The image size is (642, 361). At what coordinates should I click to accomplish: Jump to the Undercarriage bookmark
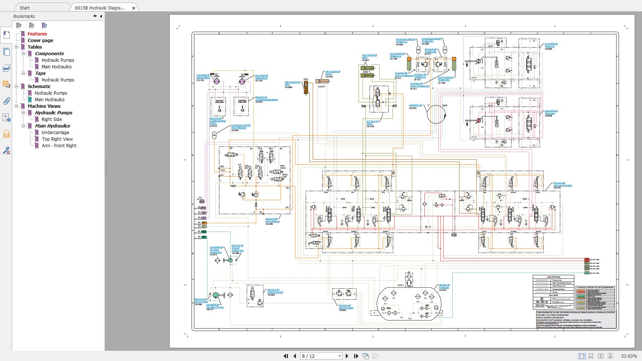(x=55, y=133)
